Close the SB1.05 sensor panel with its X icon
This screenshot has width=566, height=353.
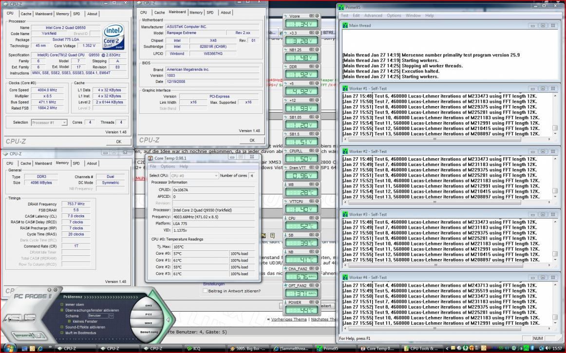coord(317,117)
